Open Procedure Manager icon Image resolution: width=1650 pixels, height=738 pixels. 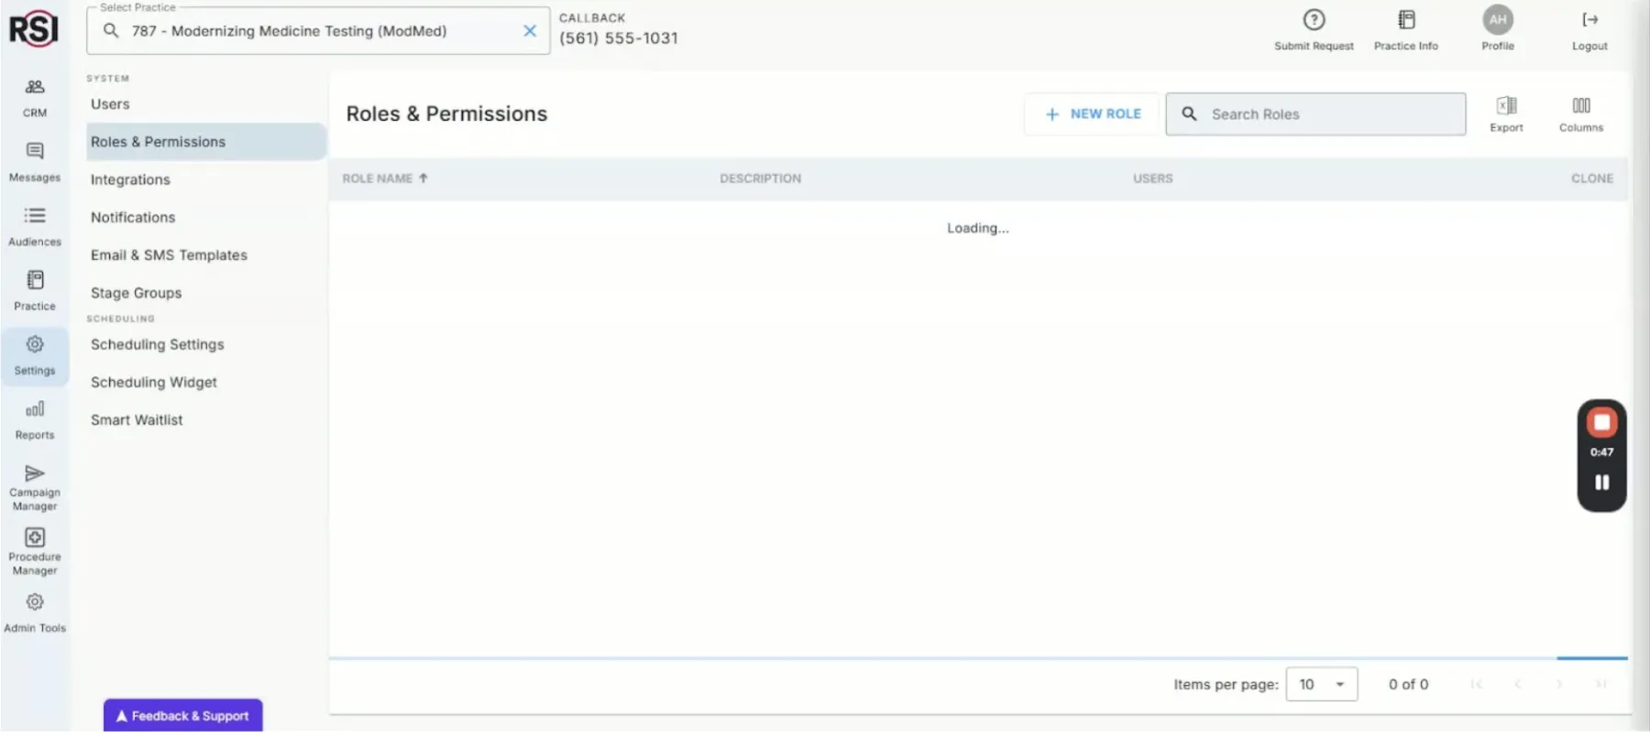click(x=35, y=537)
